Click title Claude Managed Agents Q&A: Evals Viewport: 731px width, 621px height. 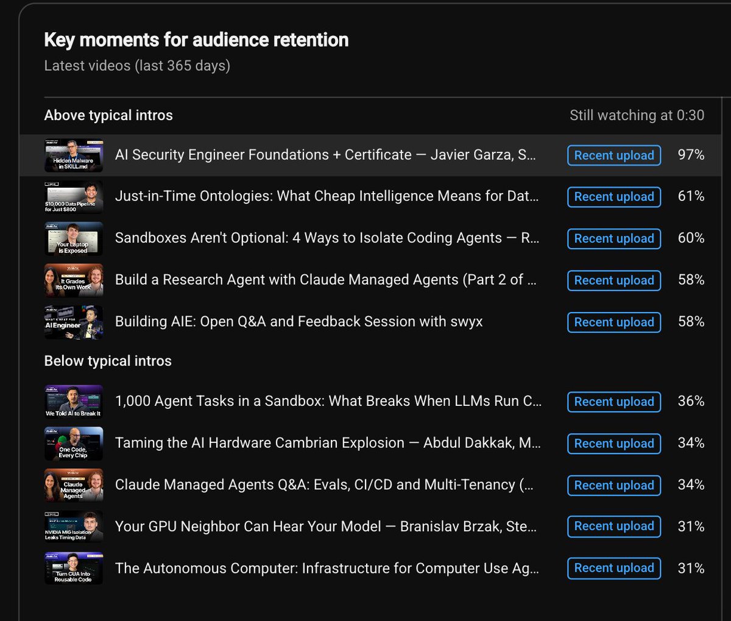click(324, 484)
